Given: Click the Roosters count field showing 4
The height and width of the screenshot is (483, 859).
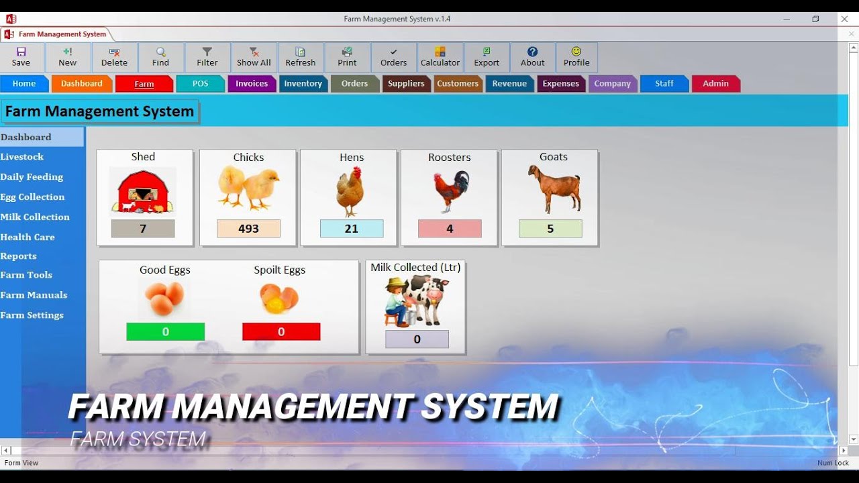Looking at the screenshot, I should click(x=450, y=229).
